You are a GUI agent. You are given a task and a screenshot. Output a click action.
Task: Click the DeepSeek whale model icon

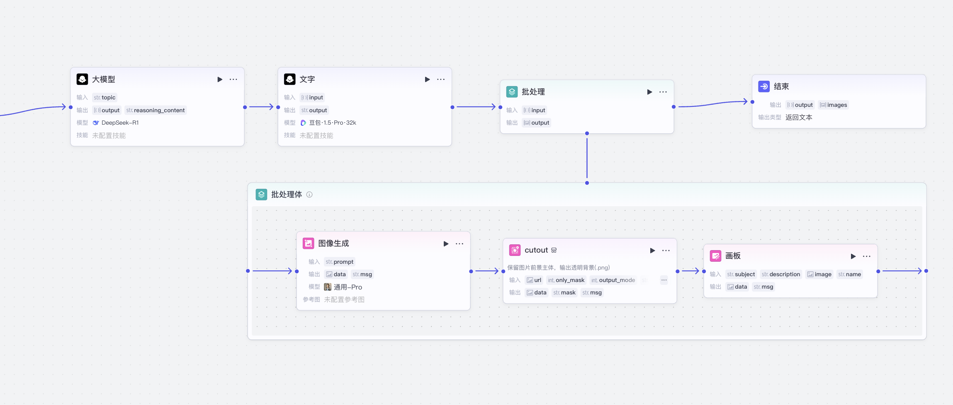[x=95, y=123]
